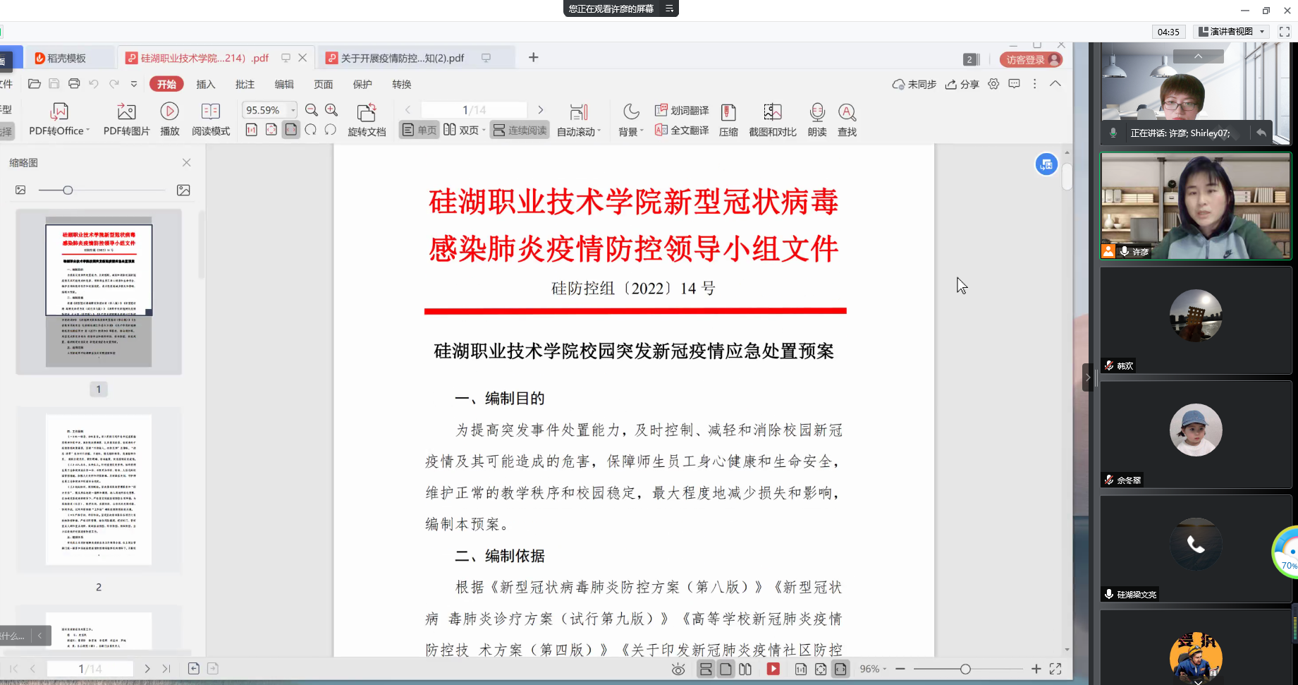Adjust the thumbnail size slider handle
Viewport: 1298px width, 685px height.
click(68, 190)
